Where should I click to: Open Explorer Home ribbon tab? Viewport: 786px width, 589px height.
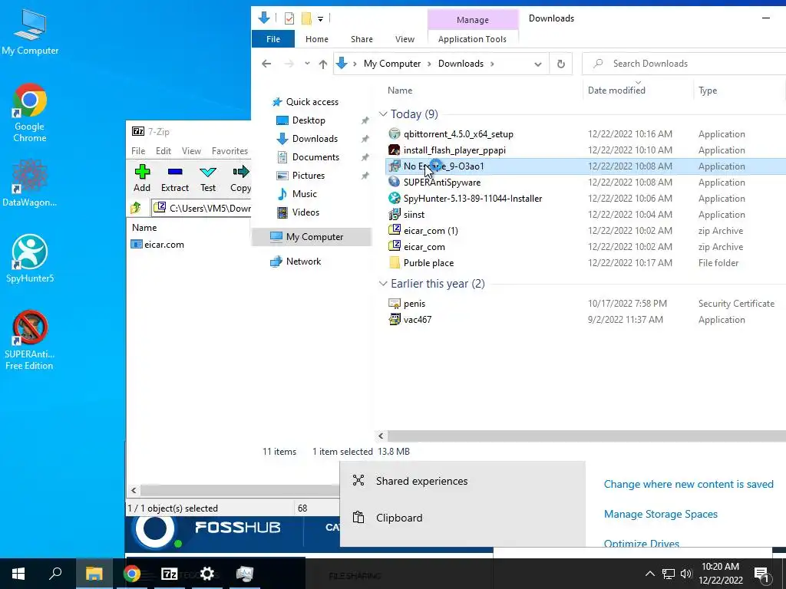tap(317, 39)
